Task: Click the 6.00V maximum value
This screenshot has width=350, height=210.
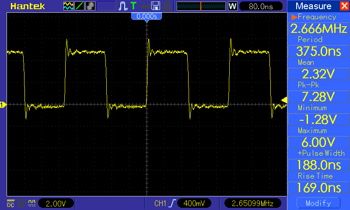Action: point(318,142)
